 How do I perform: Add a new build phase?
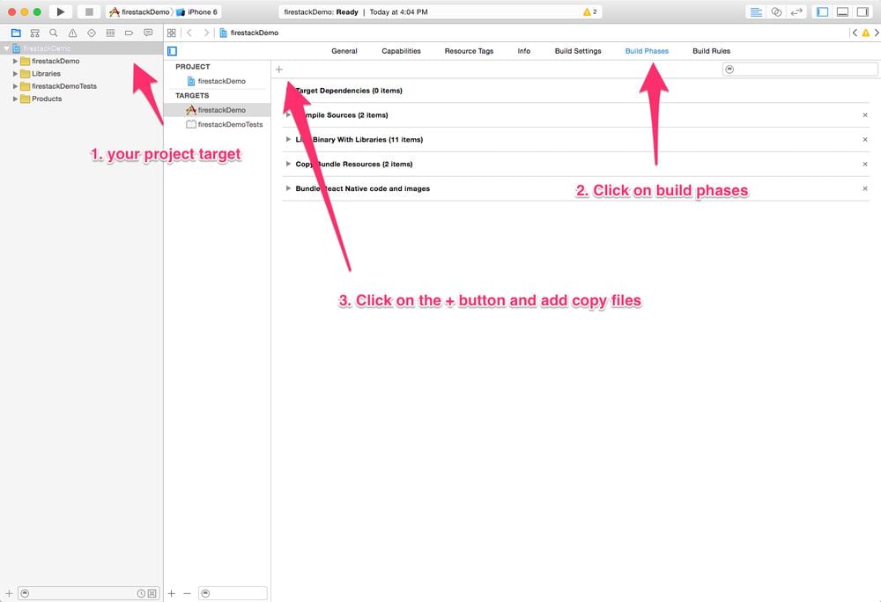pos(278,70)
